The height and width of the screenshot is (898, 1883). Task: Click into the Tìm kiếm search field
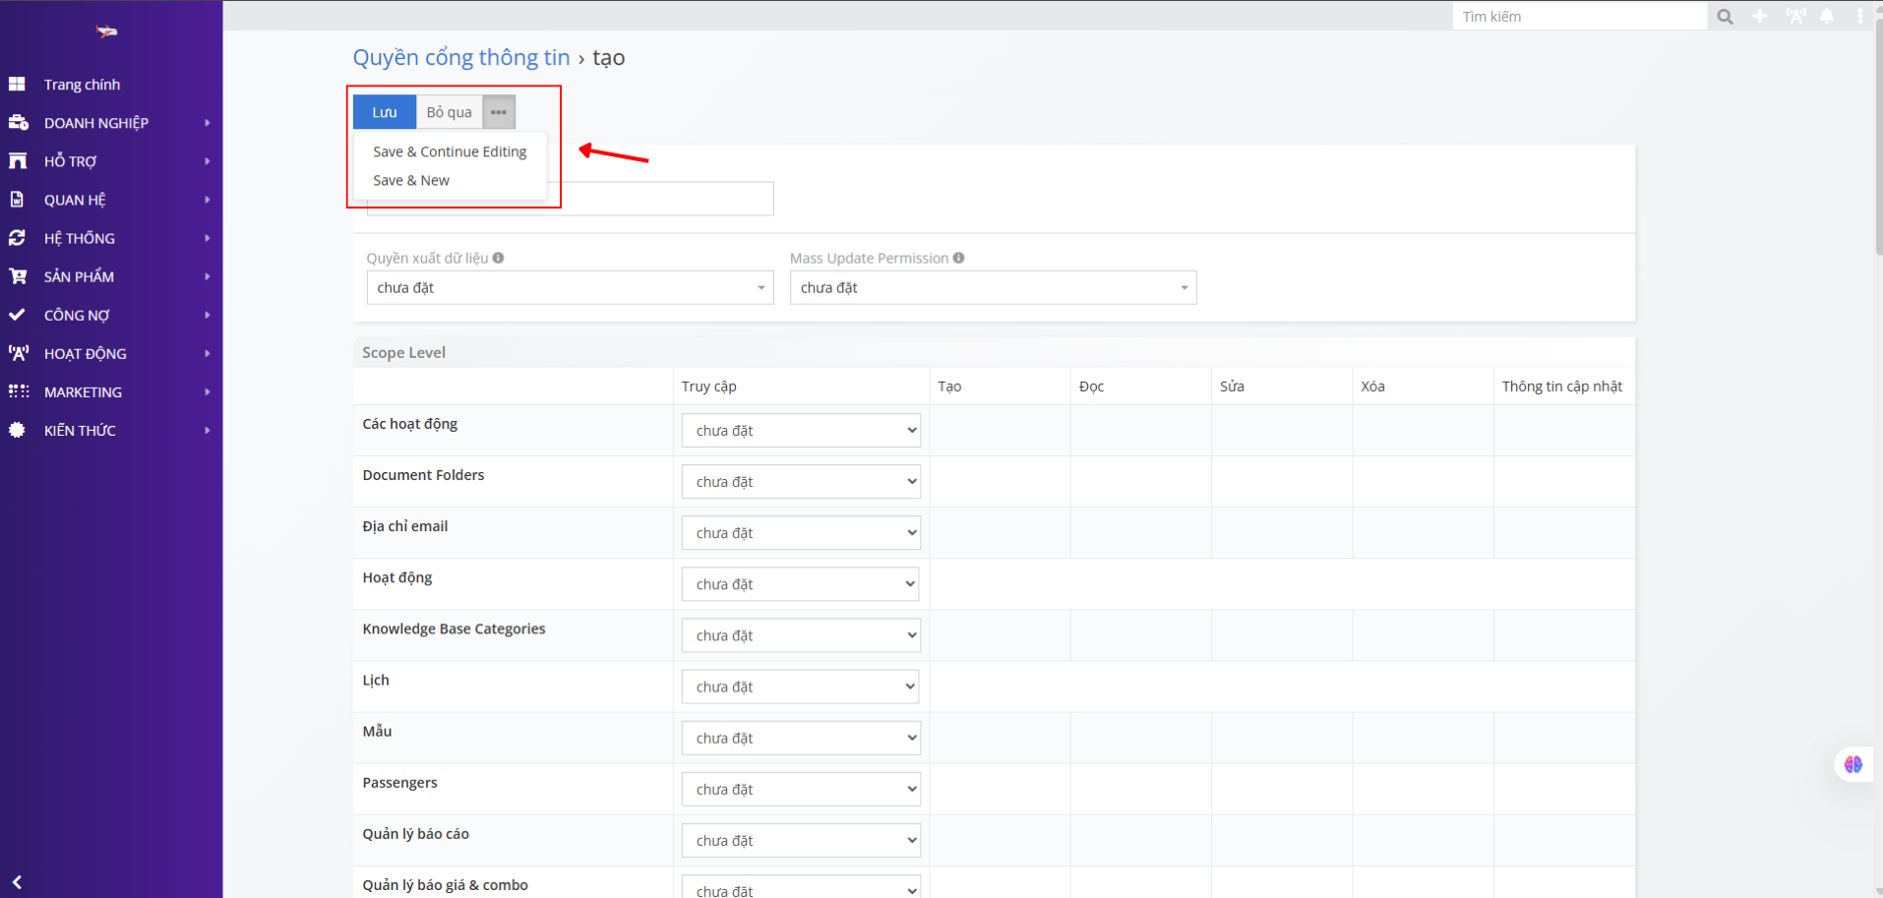coord(1579,17)
